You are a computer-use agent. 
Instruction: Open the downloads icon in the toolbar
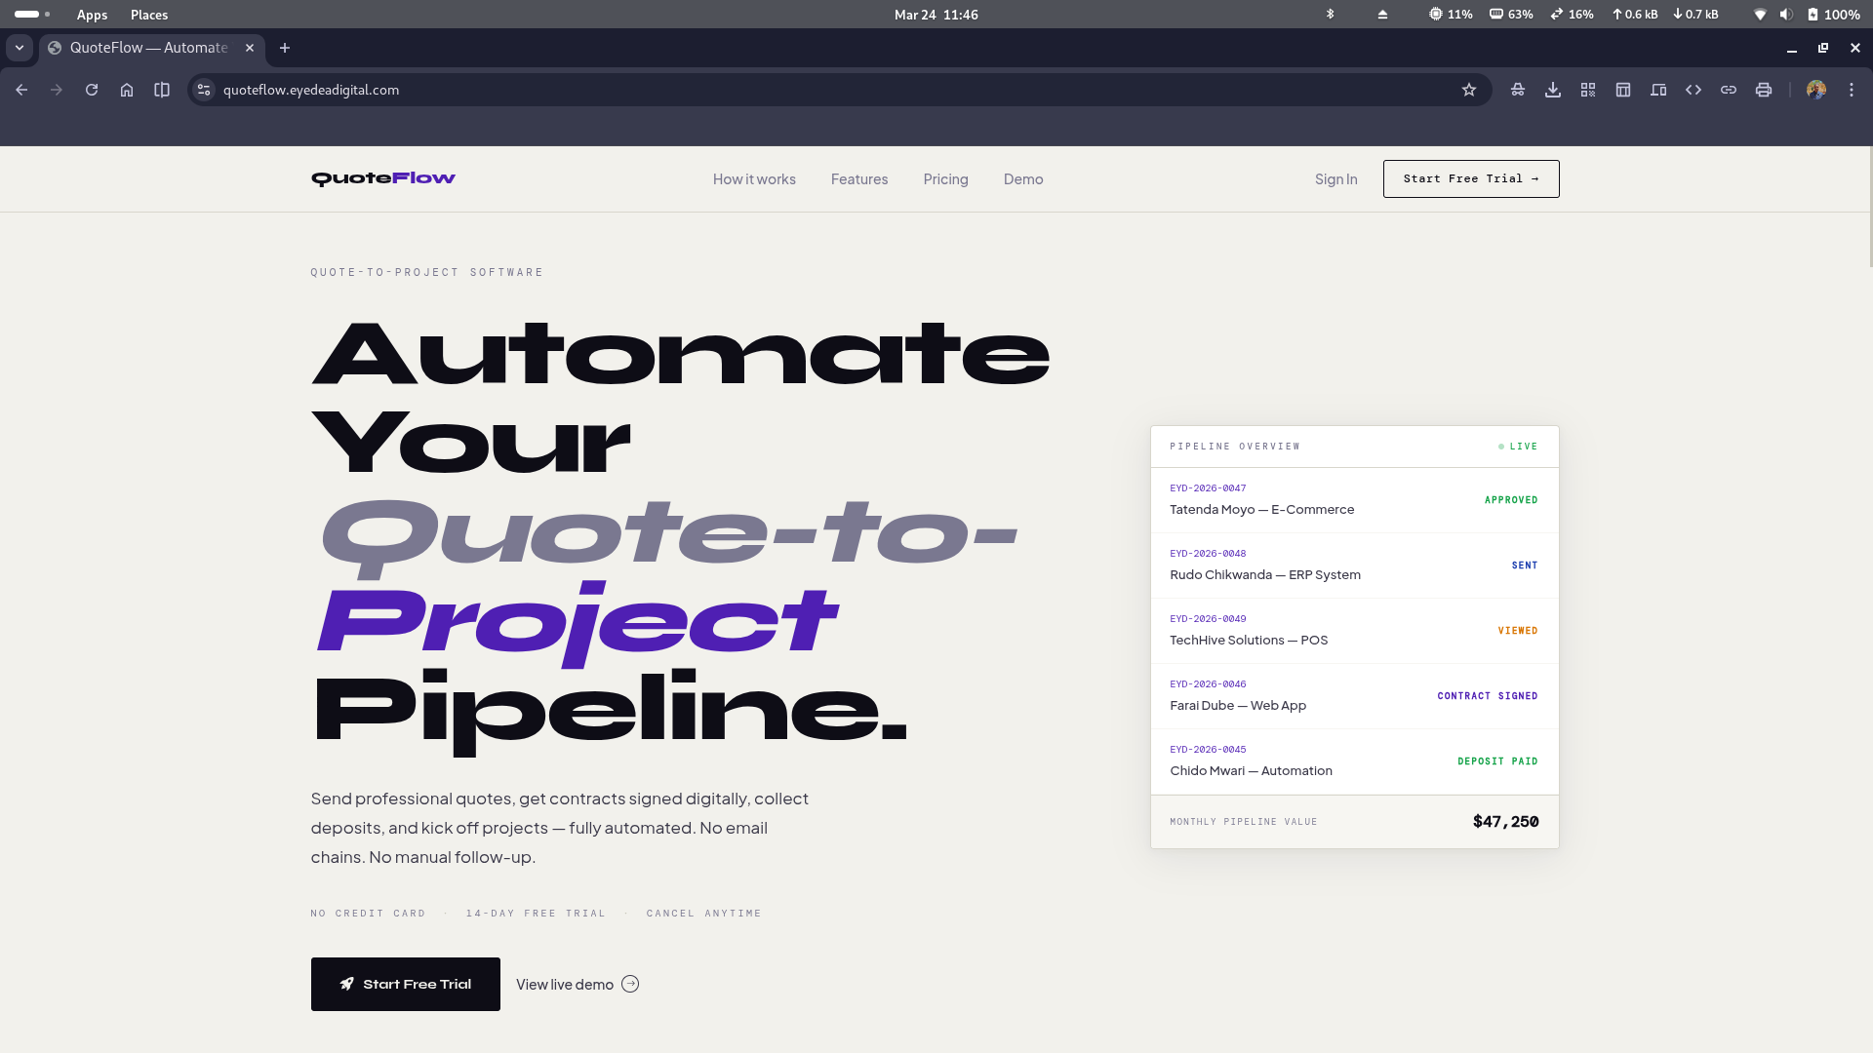coord(1553,90)
